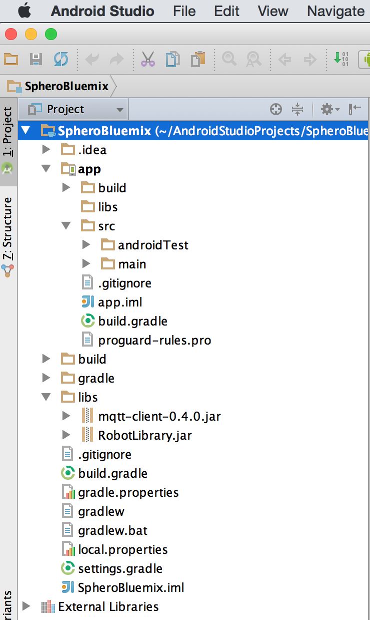Viewport: 370px width, 620px height.
Task: Click the Undo arrow icon
Action: (92, 60)
